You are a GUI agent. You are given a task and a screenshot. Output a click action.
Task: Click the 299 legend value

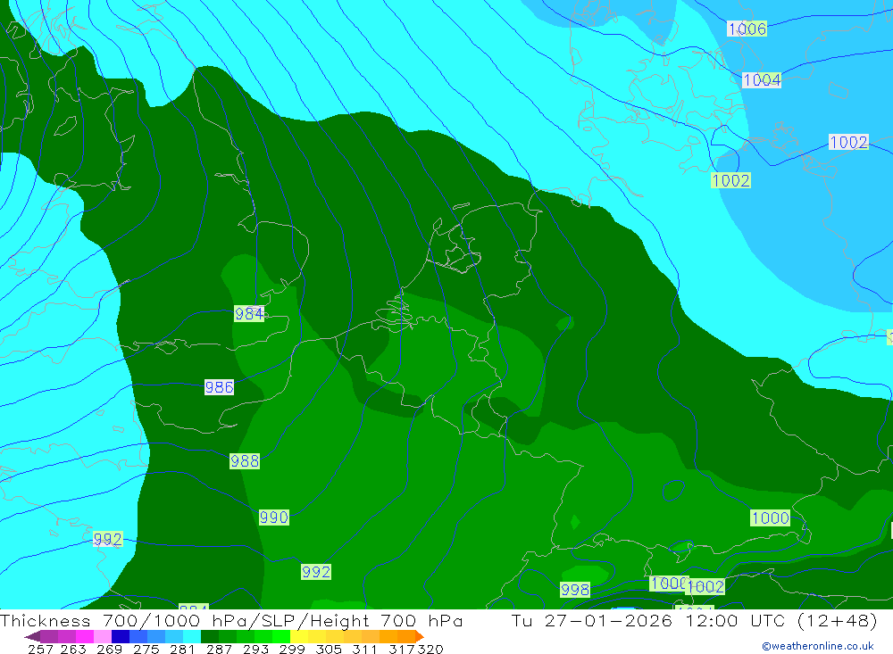click(x=292, y=649)
